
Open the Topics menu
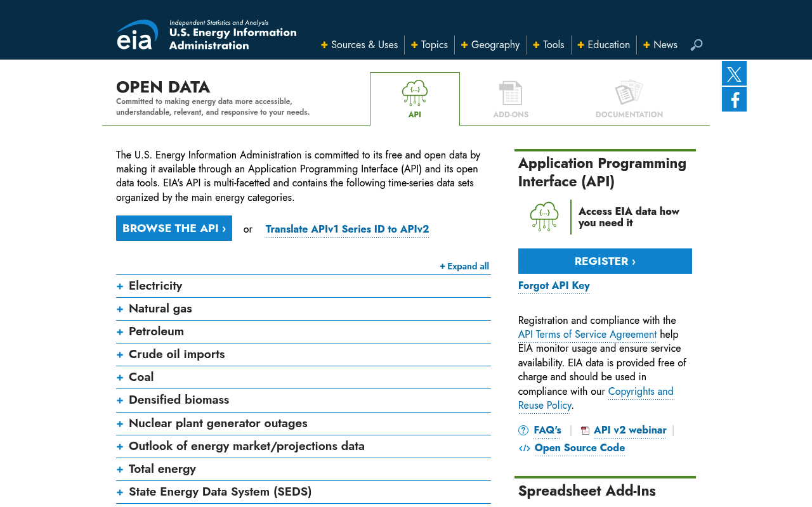tap(429, 45)
